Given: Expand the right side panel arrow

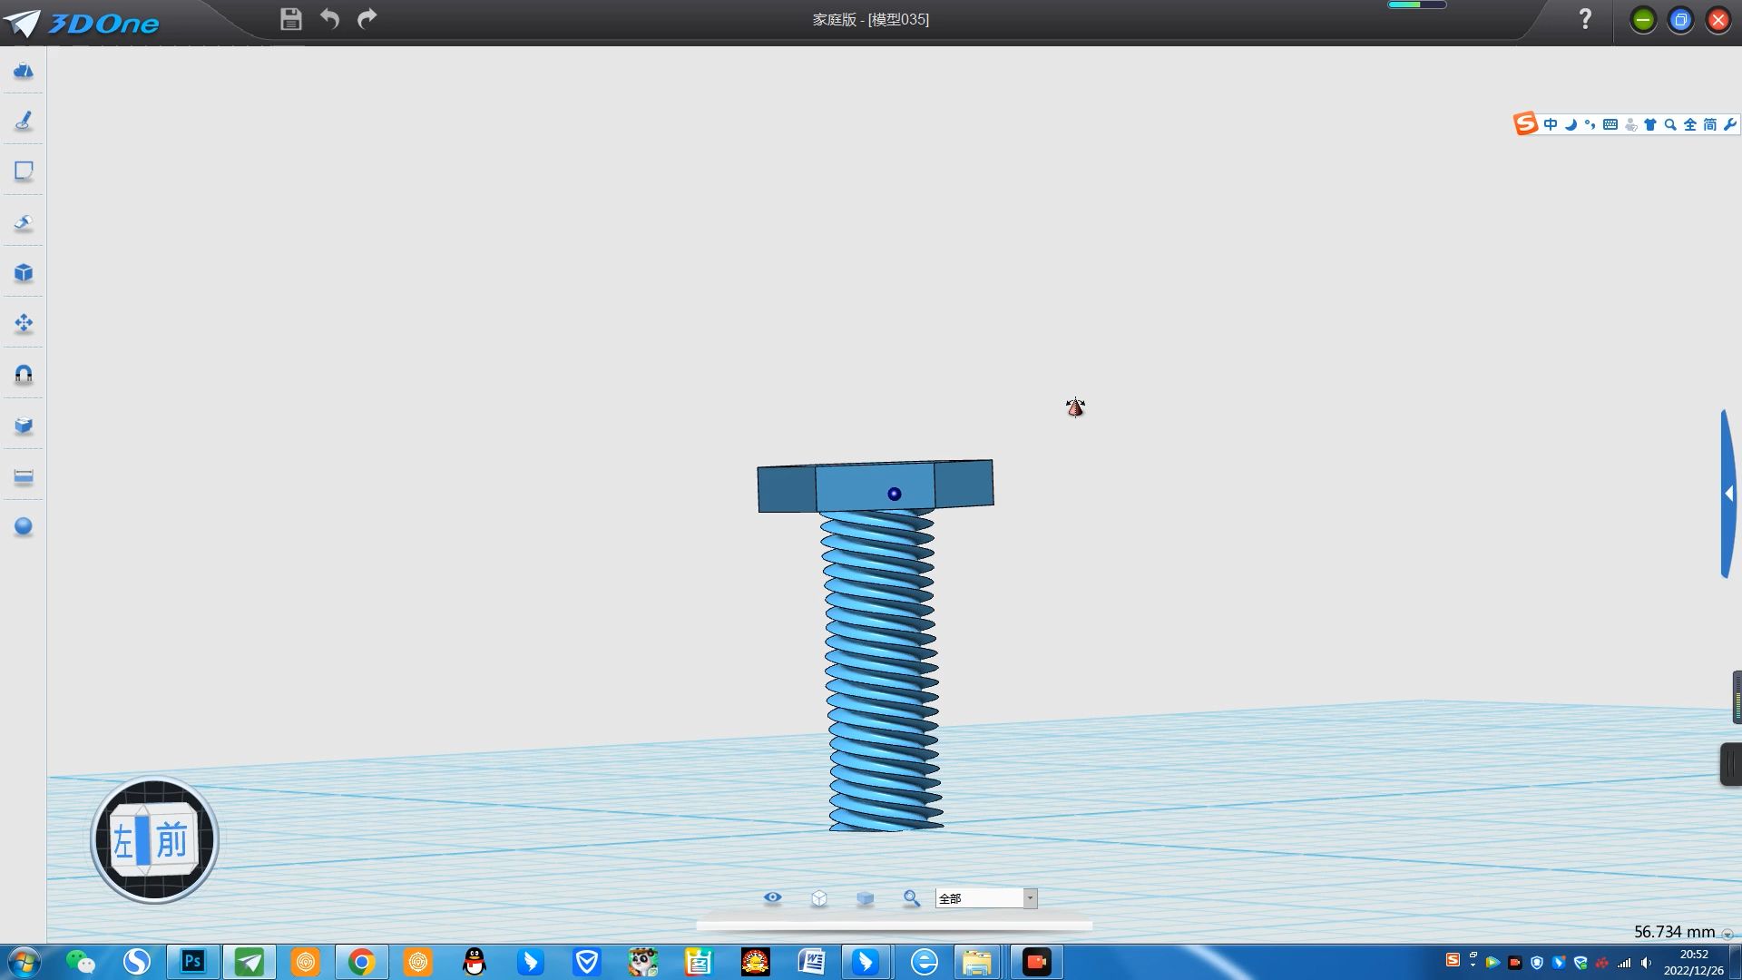Looking at the screenshot, I should [x=1729, y=494].
